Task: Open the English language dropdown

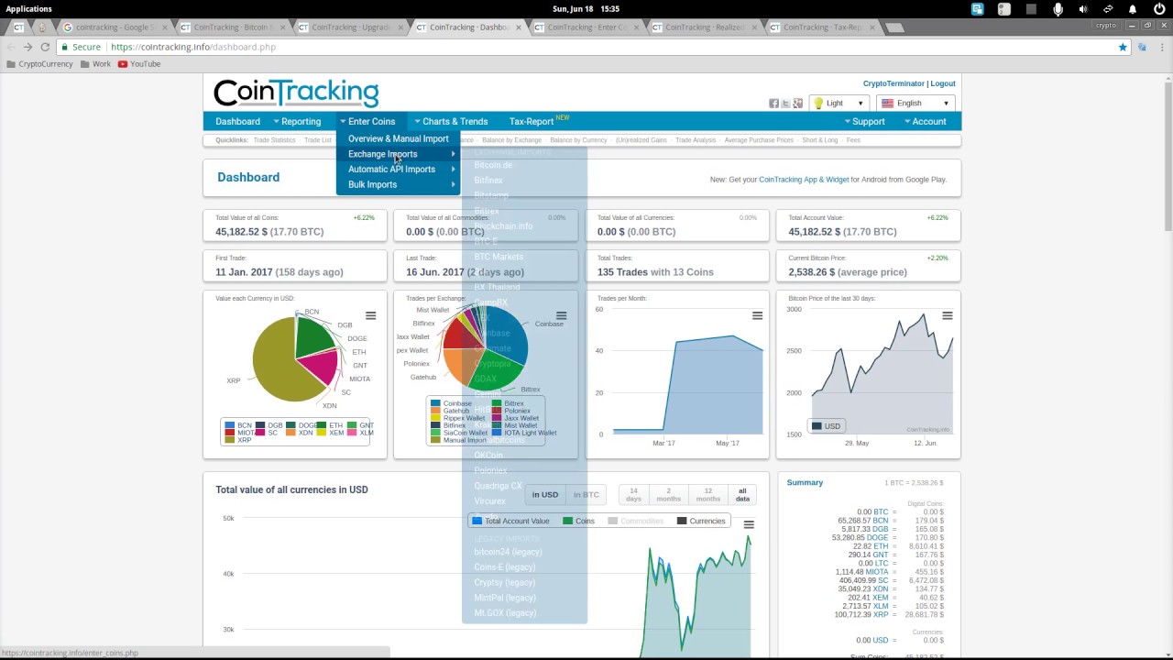Action: [x=915, y=104]
